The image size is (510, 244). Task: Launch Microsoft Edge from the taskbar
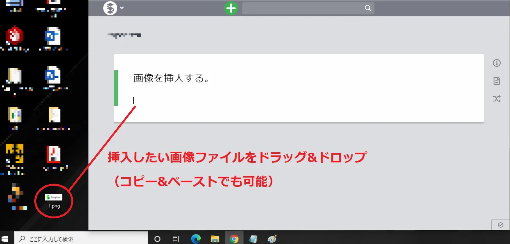[196, 239]
